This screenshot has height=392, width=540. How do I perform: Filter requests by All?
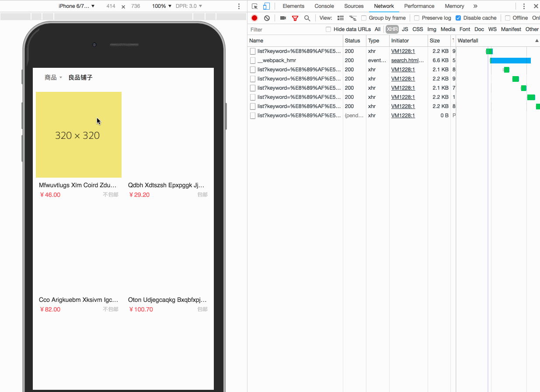(377, 29)
